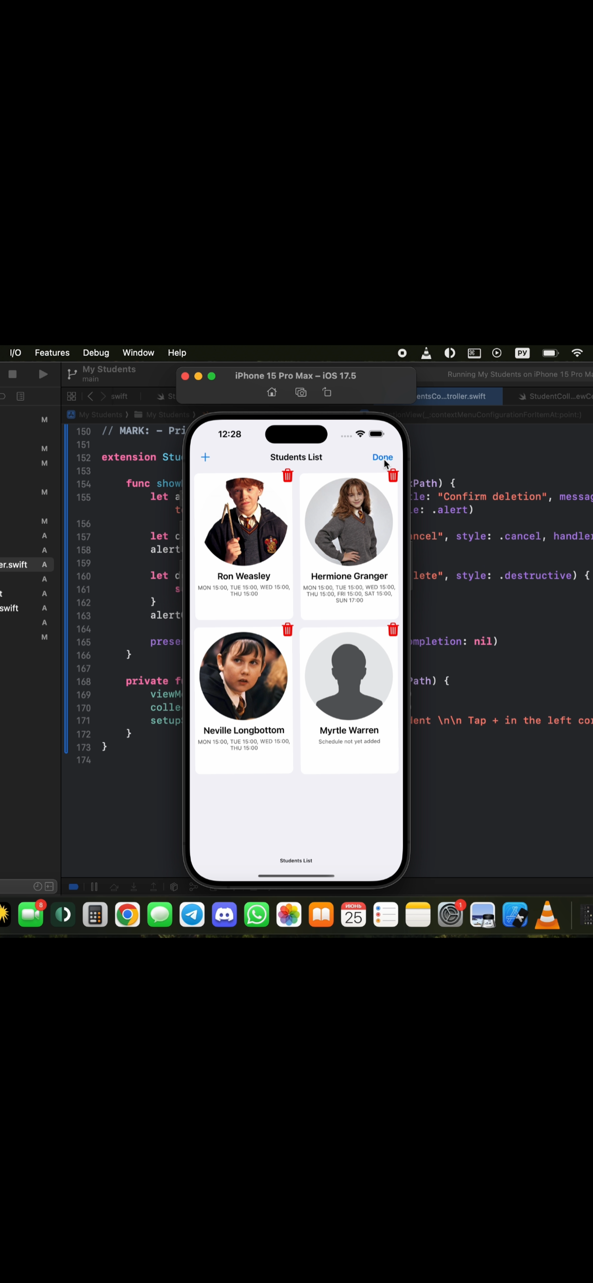Open the Help menu
The width and height of the screenshot is (593, 1283).
click(176, 353)
